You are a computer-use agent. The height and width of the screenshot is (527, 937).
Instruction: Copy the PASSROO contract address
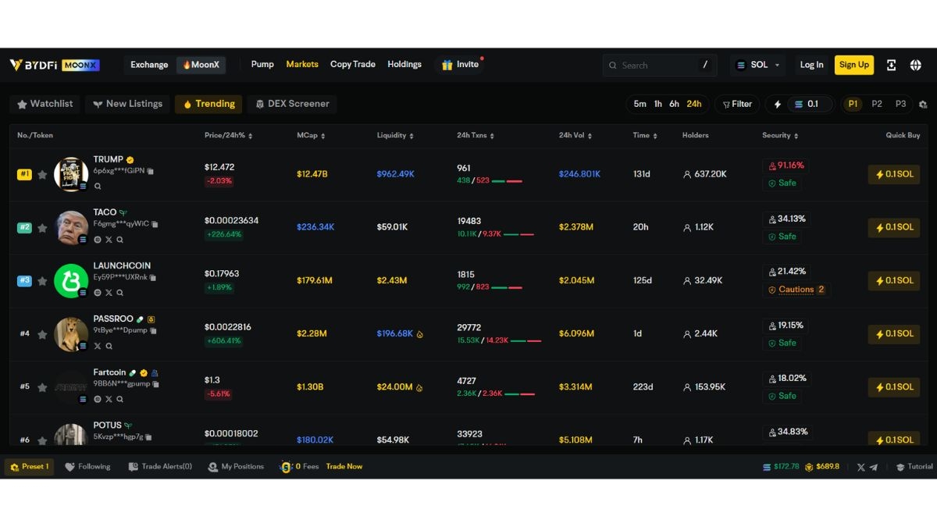point(153,330)
